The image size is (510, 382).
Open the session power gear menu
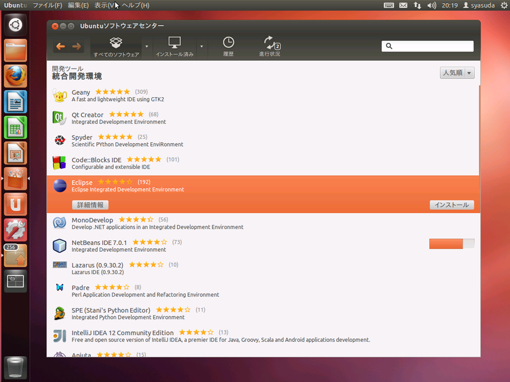click(504, 5)
